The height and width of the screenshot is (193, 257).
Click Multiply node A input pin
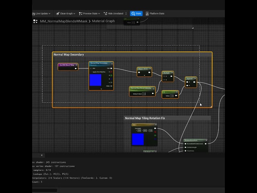click(164, 76)
